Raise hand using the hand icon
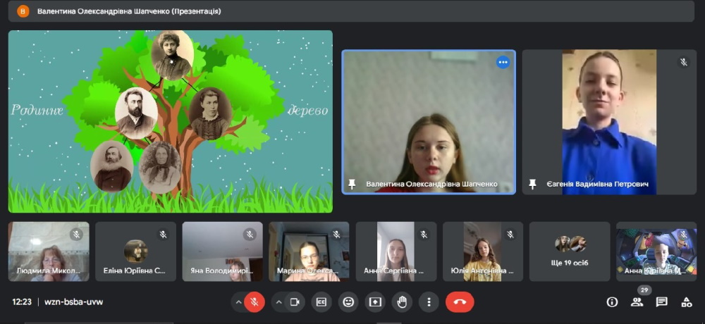 [402, 302]
